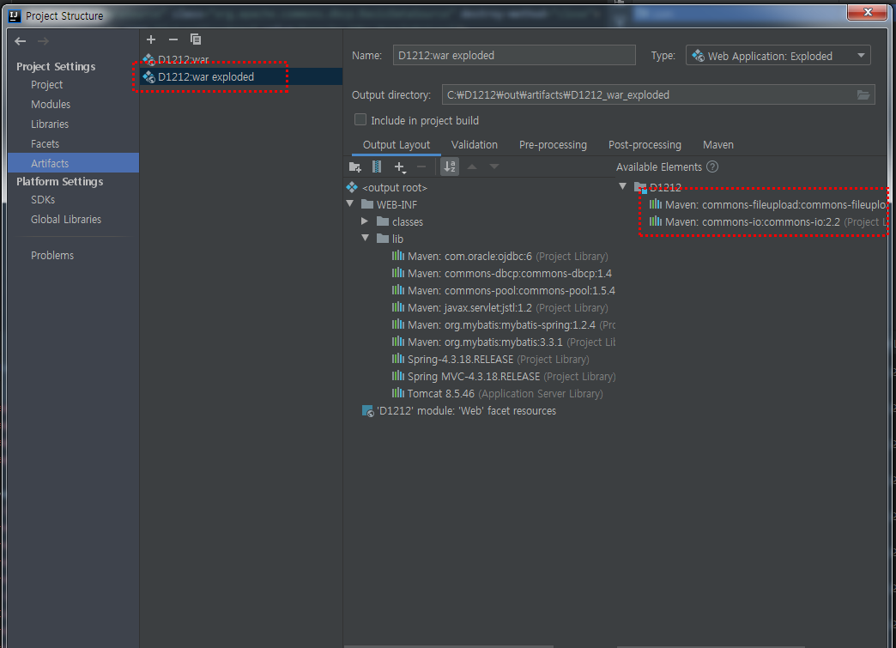The height and width of the screenshot is (648, 896).
Task: Enable Include in project build checkbox
Action: 360,119
